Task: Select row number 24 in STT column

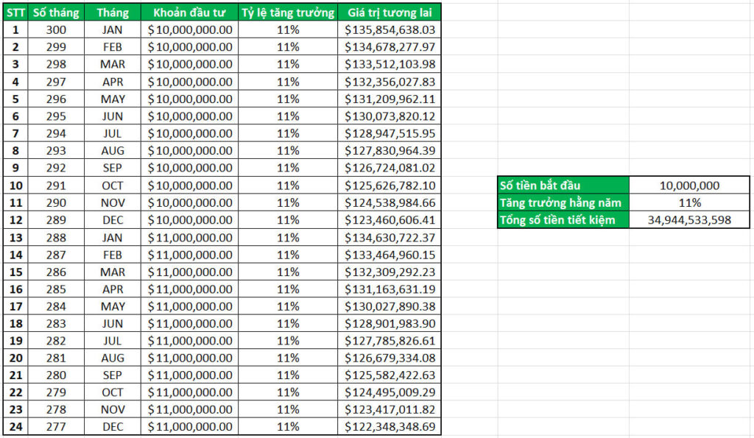Action: (x=15, y=426)
